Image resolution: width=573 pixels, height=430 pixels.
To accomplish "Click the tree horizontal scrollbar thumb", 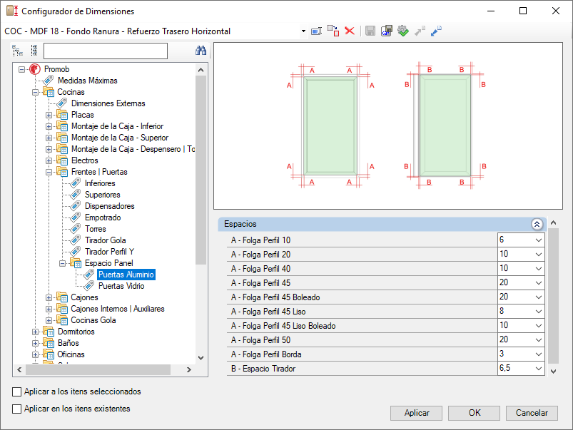I will 98,369.
